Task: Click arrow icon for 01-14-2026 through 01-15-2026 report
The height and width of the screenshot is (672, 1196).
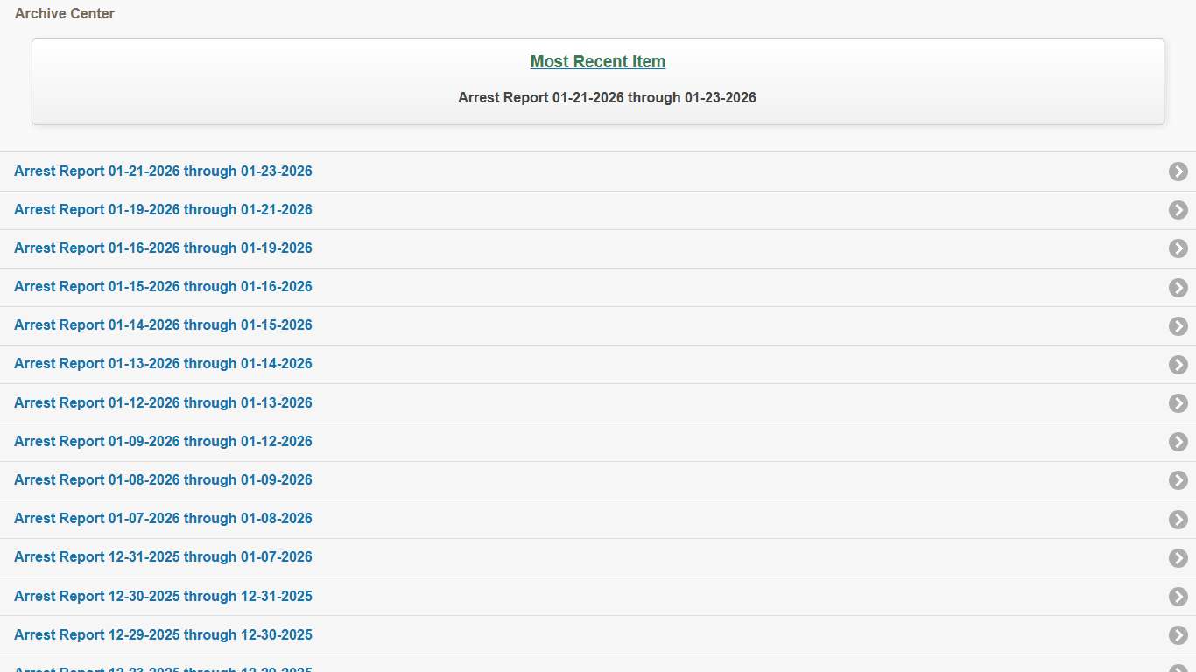Action: (1178, 325)
